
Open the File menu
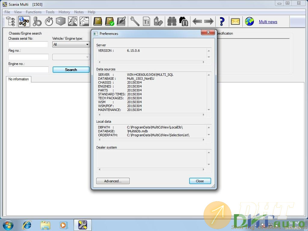point(7,12)
